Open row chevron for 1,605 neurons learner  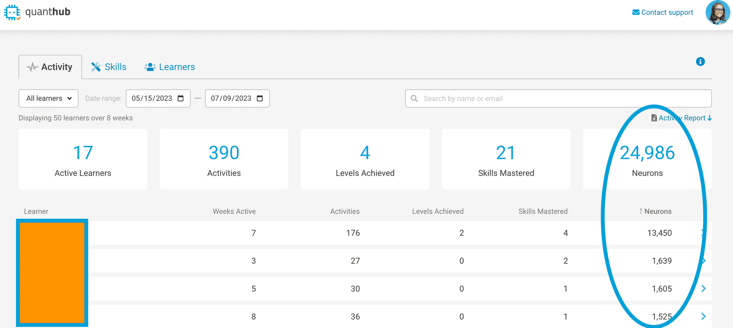pyautogui.click(x=703, y=289)
